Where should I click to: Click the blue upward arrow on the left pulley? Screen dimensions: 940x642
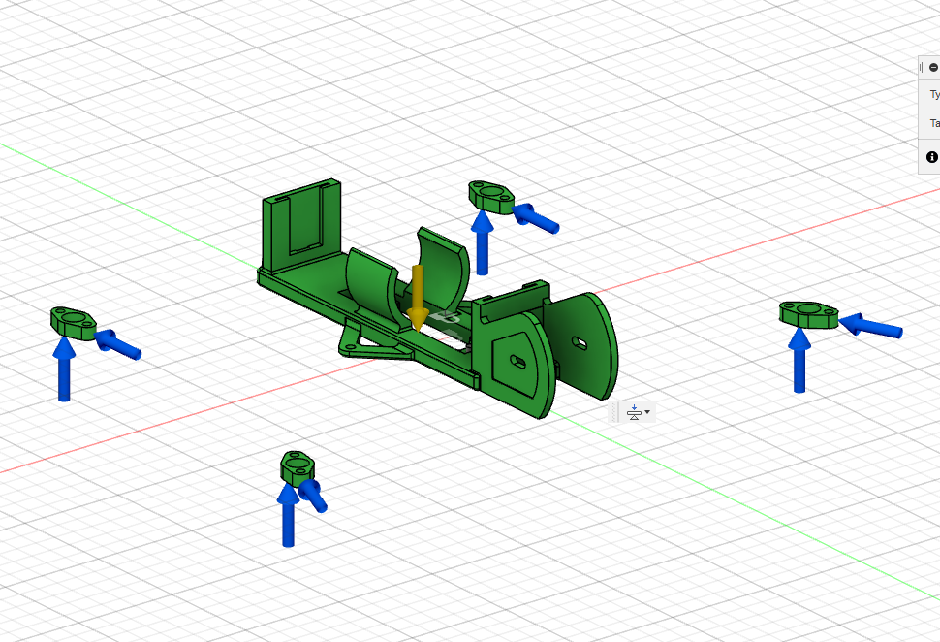tap(64, 369)
